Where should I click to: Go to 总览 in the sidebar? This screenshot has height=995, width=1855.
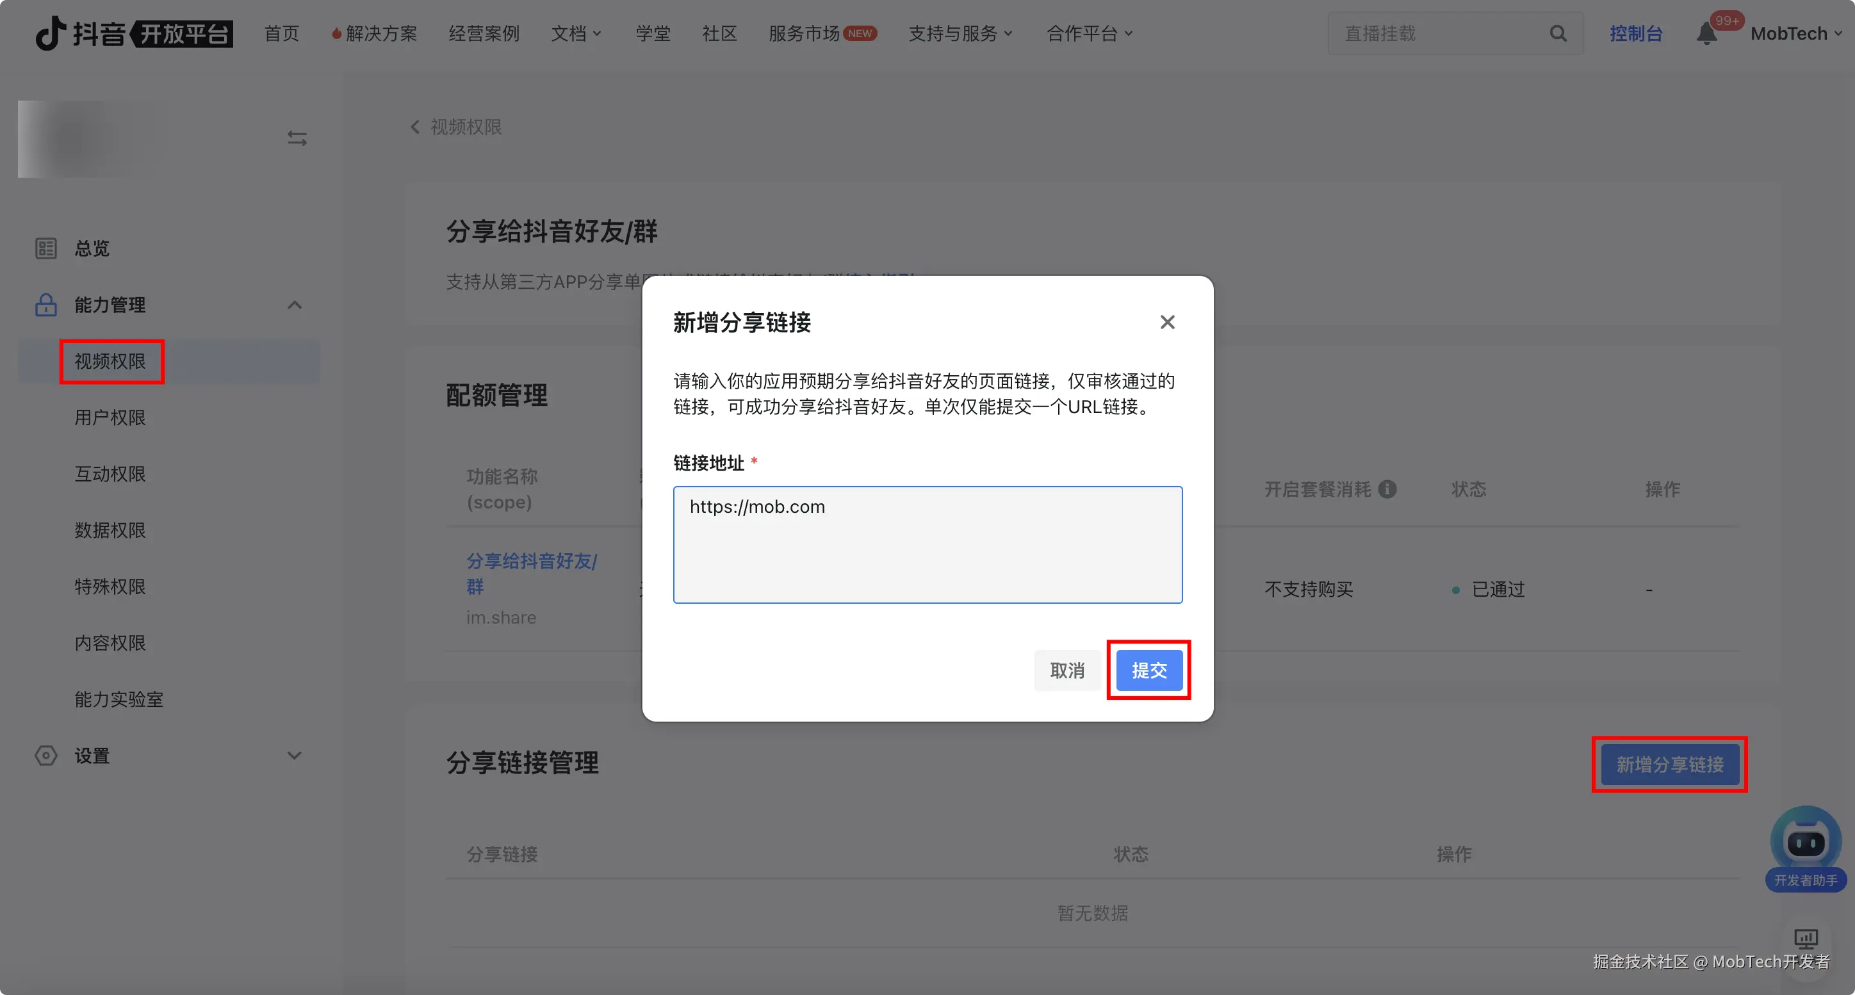click(x=92, y=248)
